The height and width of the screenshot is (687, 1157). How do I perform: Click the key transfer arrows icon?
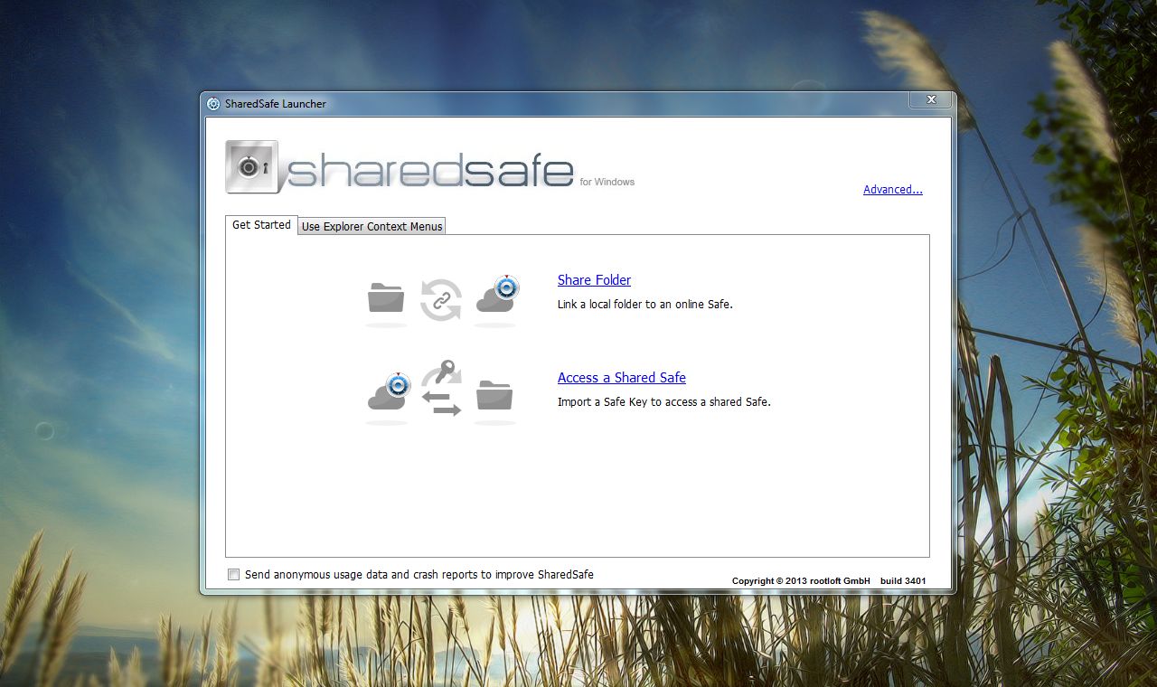pos(441,389)
